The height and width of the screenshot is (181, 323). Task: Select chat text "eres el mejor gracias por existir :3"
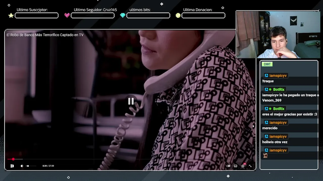point(289,114)
